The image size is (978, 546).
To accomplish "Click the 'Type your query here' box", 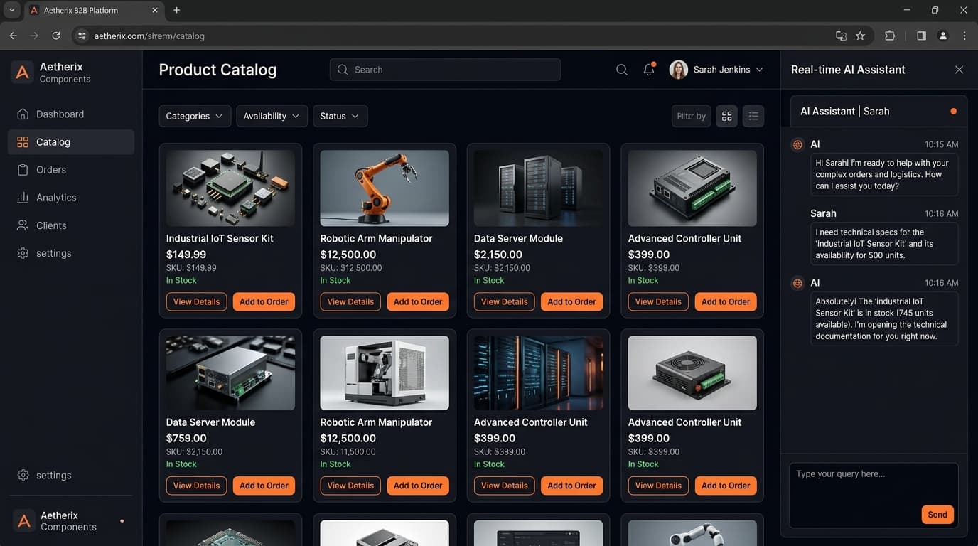I will [874, 496].
